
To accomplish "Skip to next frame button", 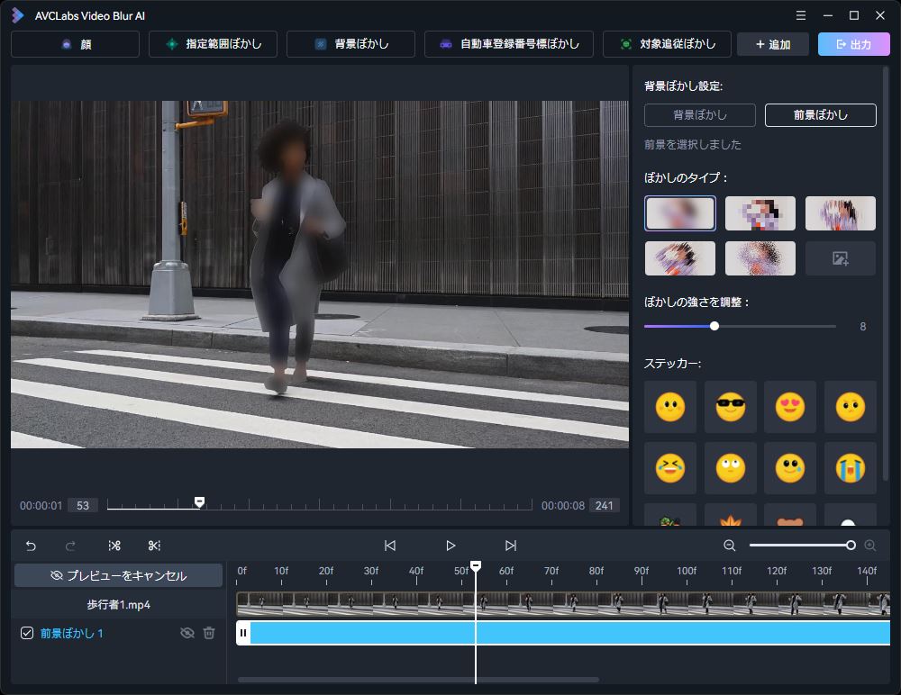I will [511, 546].
